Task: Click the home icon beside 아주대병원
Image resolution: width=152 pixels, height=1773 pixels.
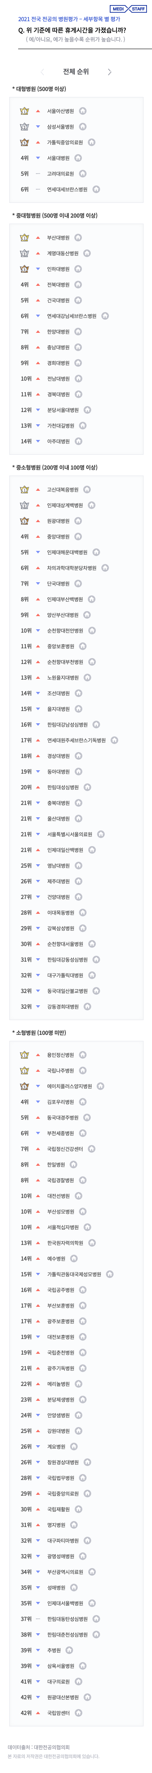Action: (79, 441)
